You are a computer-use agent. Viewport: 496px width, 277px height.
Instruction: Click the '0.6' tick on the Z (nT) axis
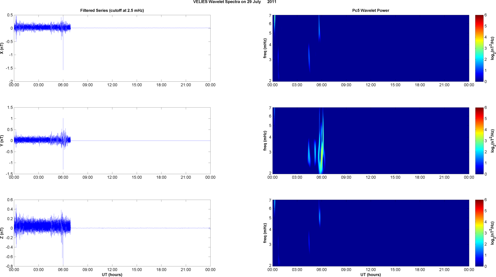[x=10, y=200]
